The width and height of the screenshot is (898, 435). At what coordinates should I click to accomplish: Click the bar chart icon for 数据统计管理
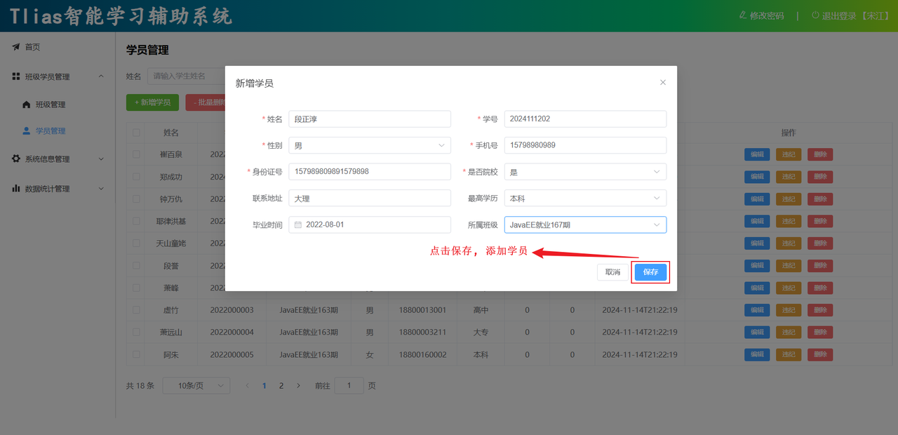pyautogui.click(x=15, y=189)
